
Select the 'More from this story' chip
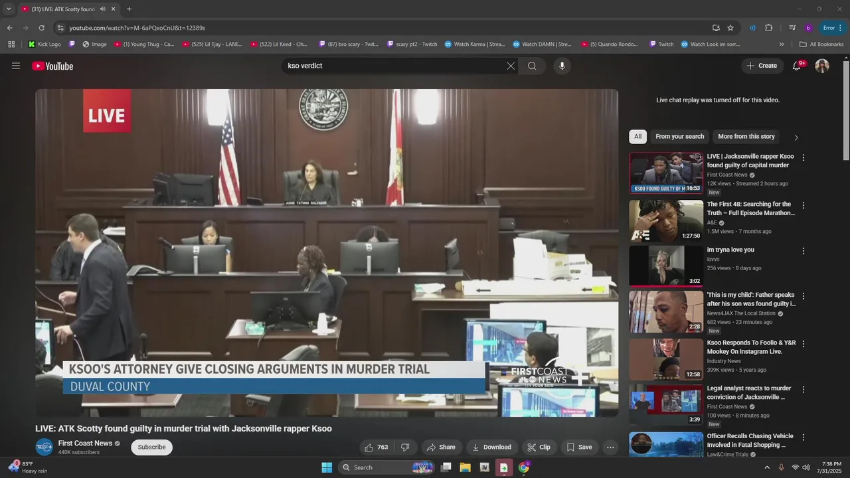(x=746, y=137)
